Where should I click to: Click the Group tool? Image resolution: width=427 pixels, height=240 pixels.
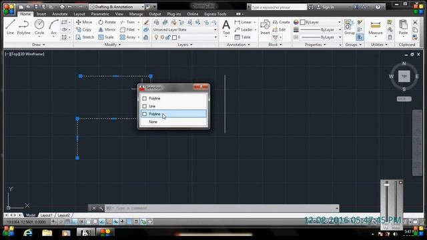[x=349, y=27]
